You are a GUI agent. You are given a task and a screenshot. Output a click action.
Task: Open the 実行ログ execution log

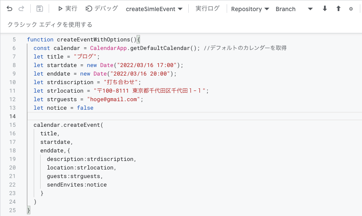point(207,9)
